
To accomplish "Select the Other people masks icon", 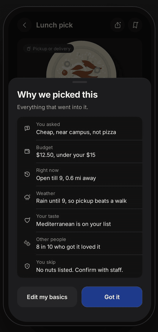I will point(27,243).
